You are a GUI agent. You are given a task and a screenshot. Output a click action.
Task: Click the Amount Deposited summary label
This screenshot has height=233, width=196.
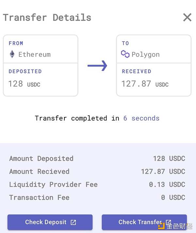point(41,159)
